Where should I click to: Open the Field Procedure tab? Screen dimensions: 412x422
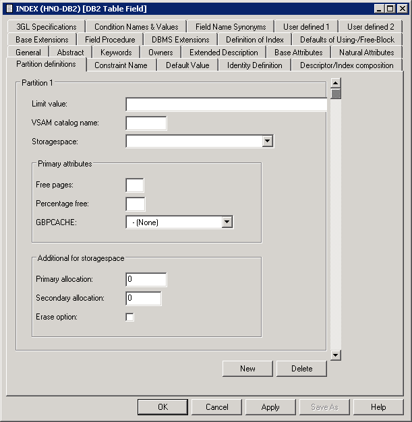(110, 40)
